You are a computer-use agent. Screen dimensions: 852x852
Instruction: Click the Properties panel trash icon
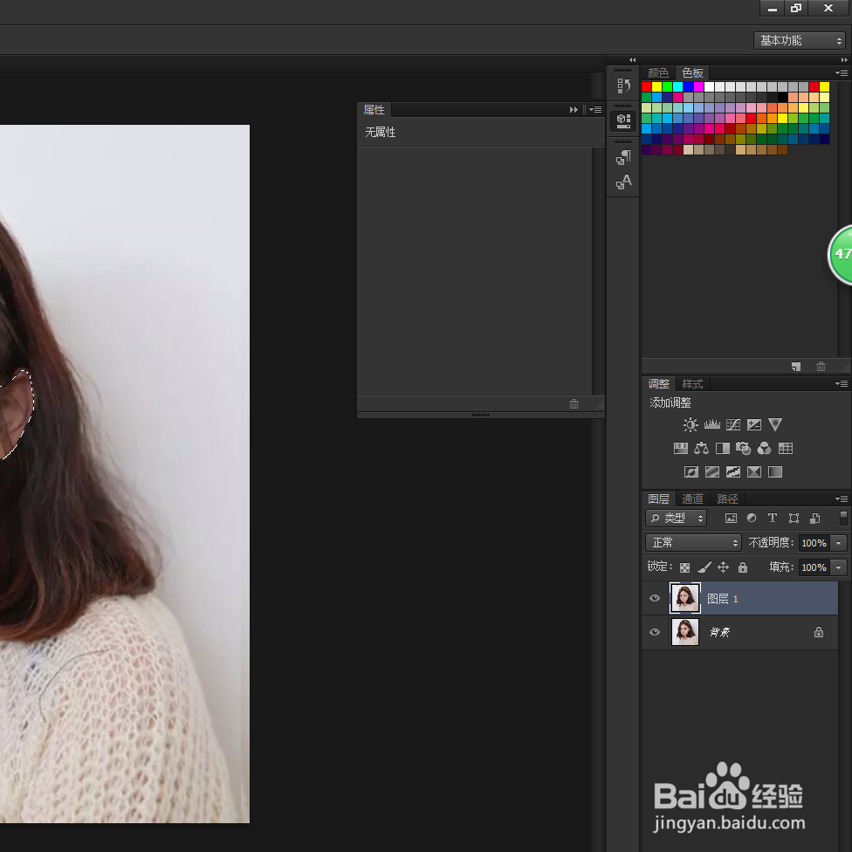click(574, 403)
